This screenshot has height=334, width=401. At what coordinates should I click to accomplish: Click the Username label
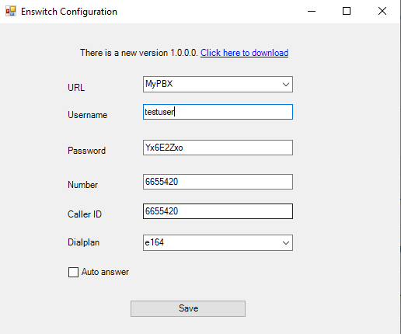tap(88, 115)
